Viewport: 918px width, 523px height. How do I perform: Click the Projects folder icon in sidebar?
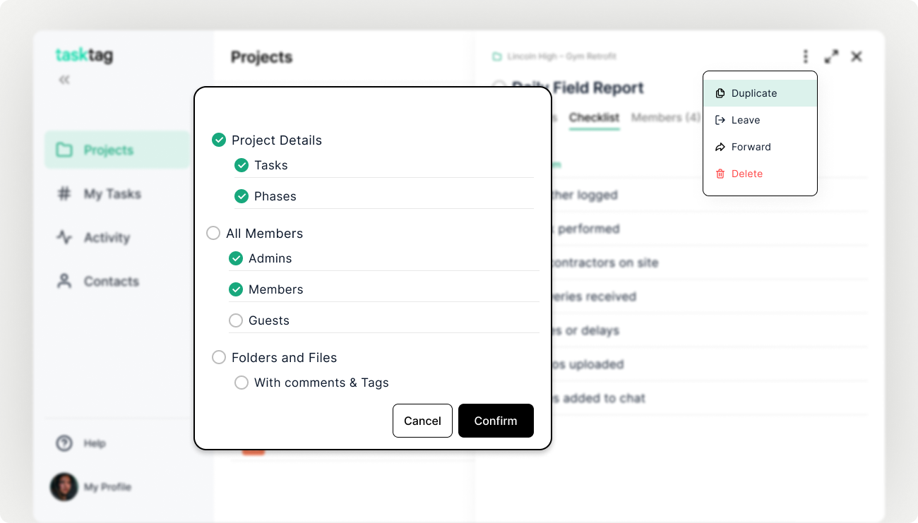(x=64, y=150)
